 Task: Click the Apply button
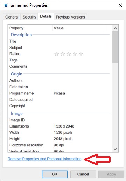click(x=111, y=174)
